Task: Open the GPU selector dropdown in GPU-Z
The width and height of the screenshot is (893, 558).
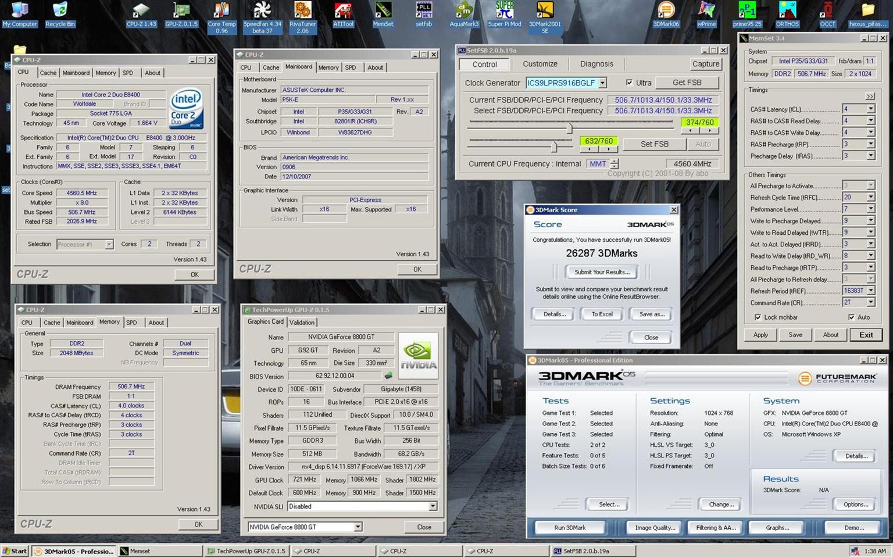Action: coord(358,527)
